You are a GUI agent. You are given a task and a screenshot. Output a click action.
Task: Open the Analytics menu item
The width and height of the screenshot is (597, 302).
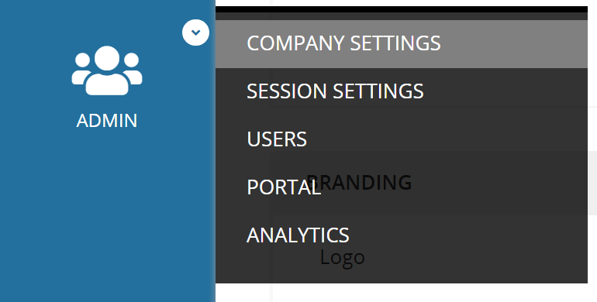pos(298,235)
